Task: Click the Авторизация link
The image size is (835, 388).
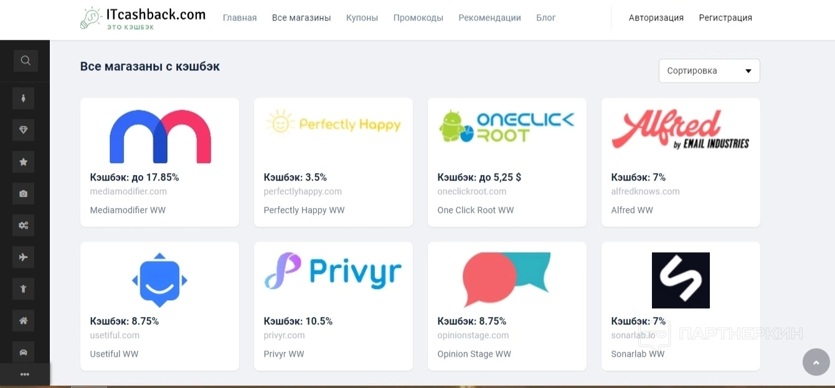Action: [x=656, y=18]
